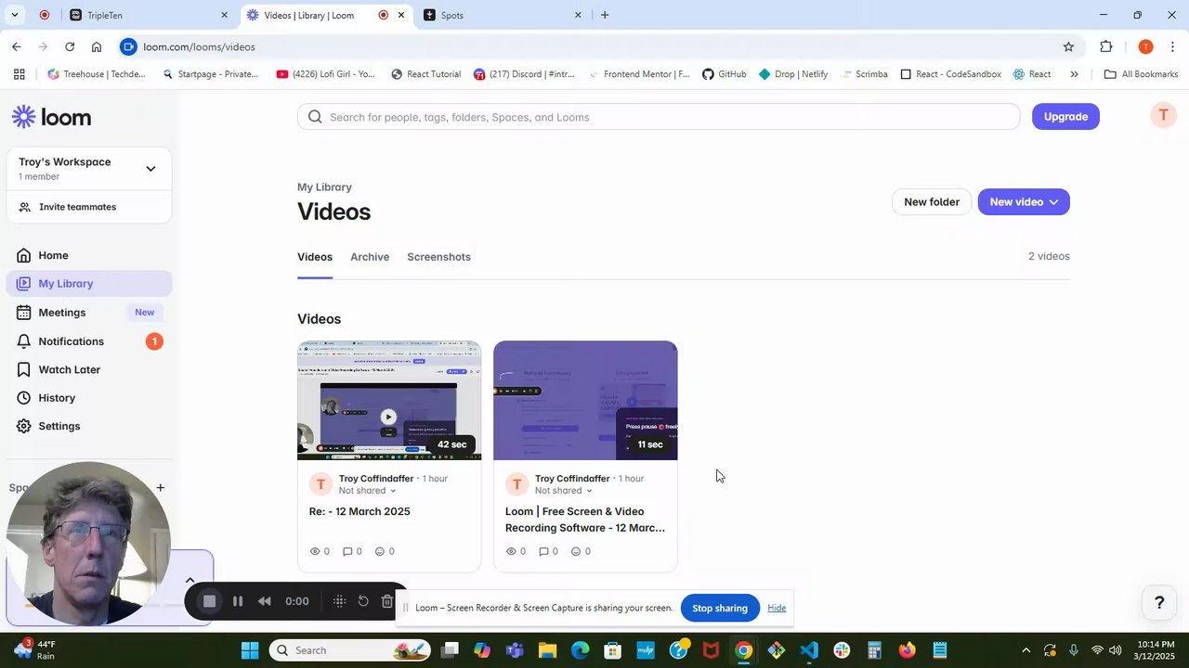The height and width of the screenshot is (668, 1189).
Task: Switch to the TripleTen browser tab
Action: click(149, 15)
